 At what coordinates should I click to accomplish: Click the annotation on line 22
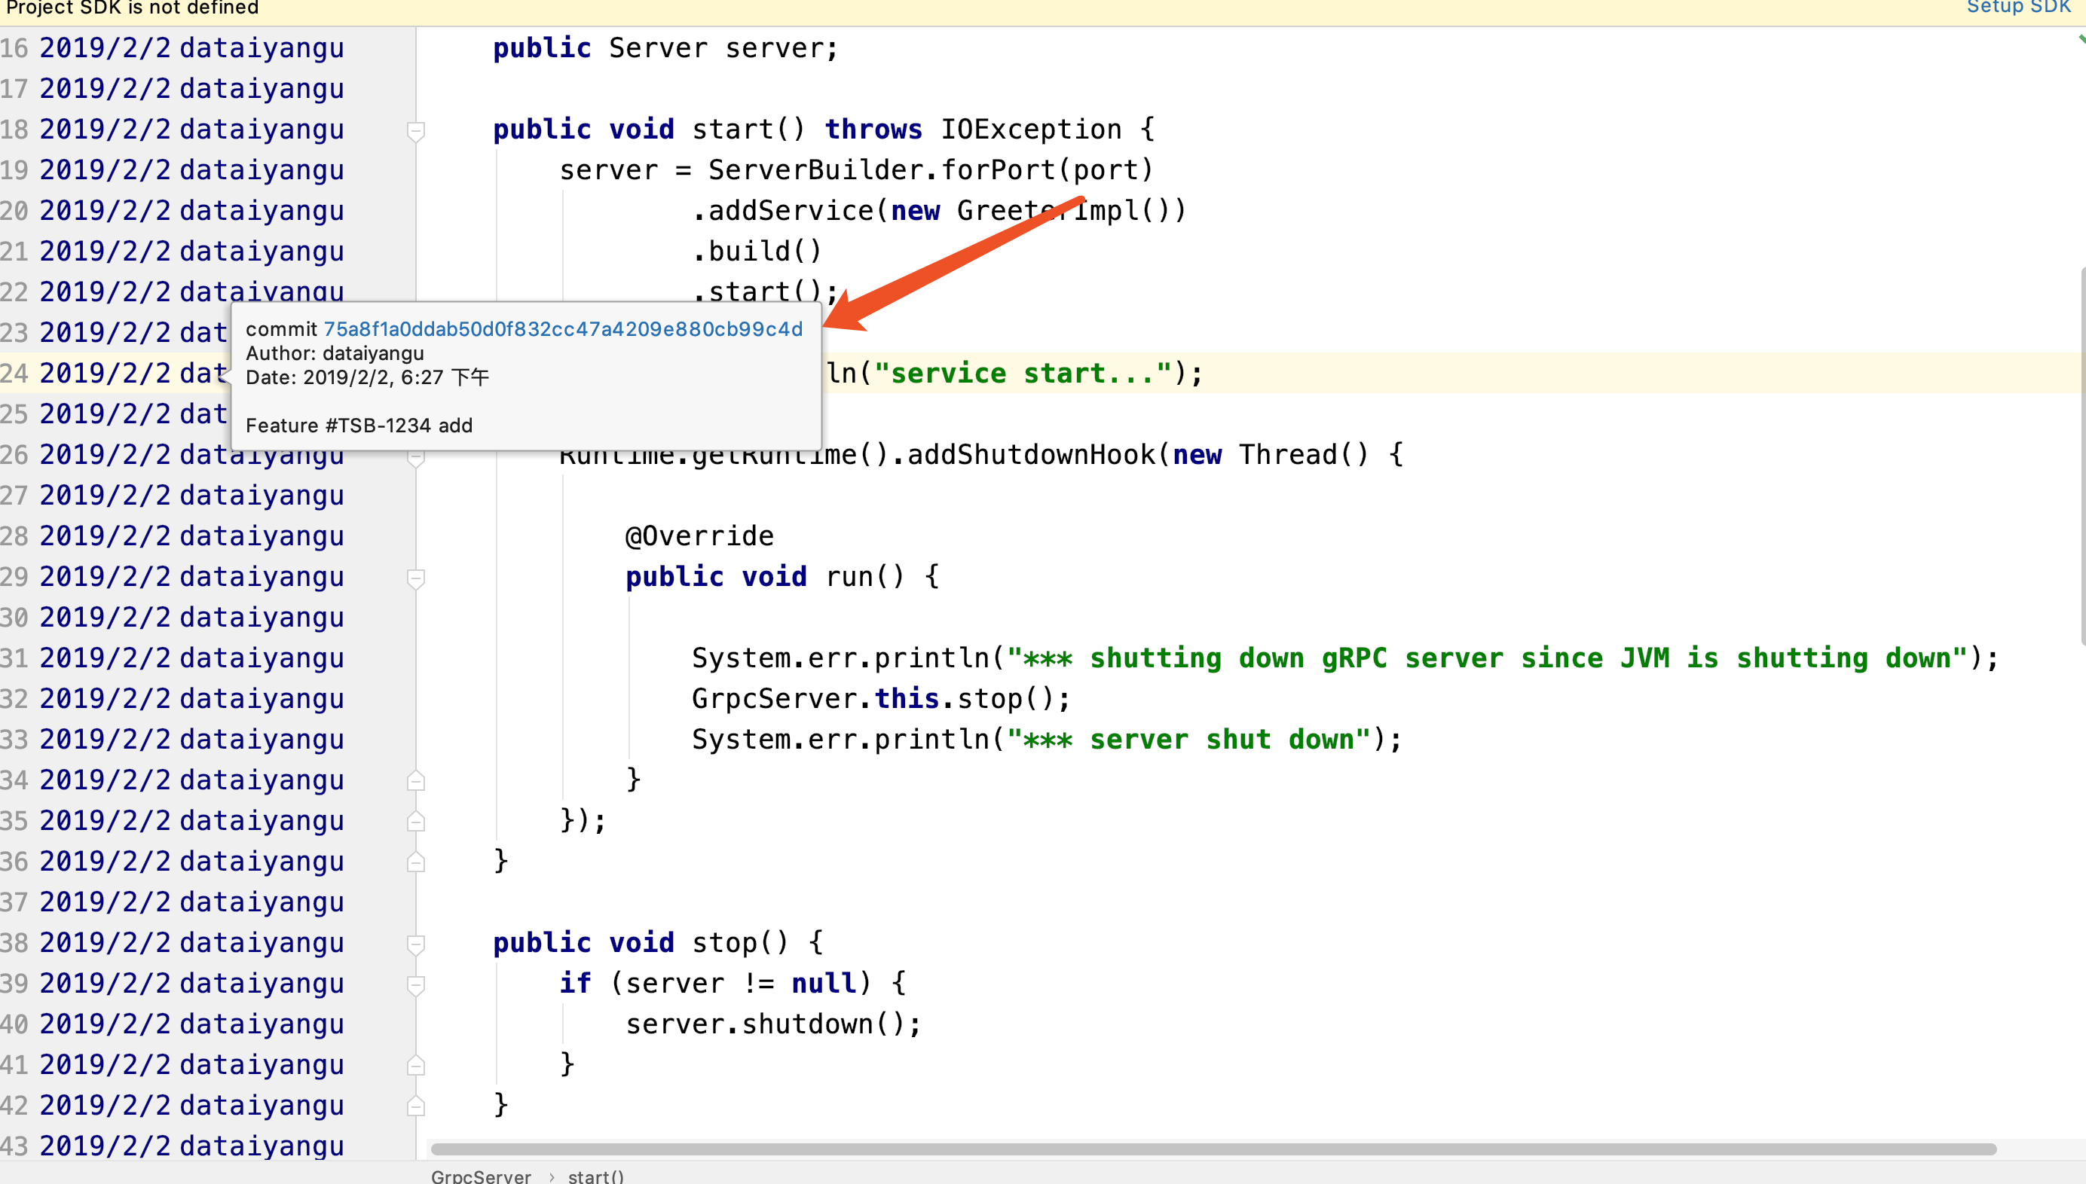192,290
